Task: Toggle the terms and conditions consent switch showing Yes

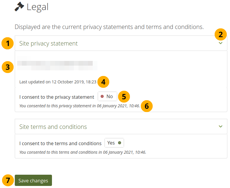Action: [114, 143]
